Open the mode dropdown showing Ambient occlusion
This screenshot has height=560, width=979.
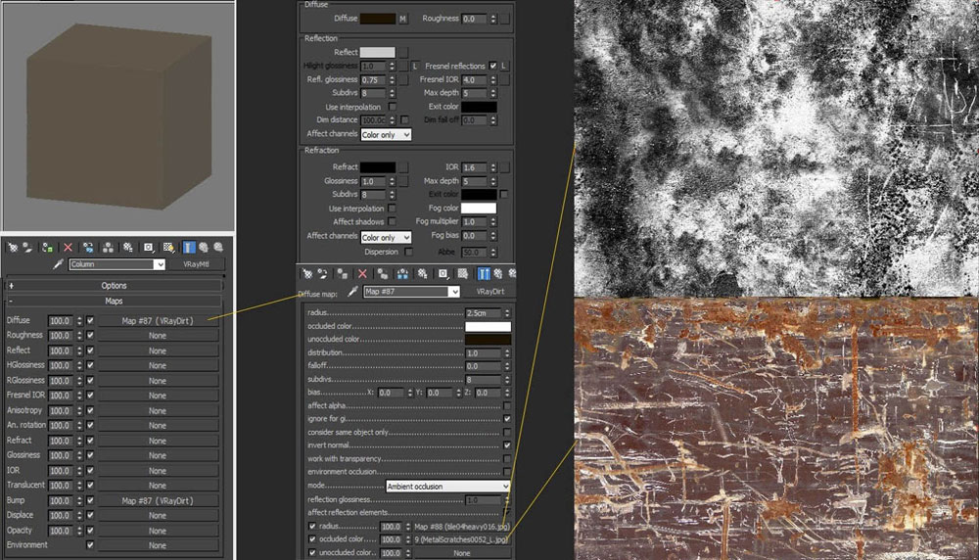(x=448, y=486)
